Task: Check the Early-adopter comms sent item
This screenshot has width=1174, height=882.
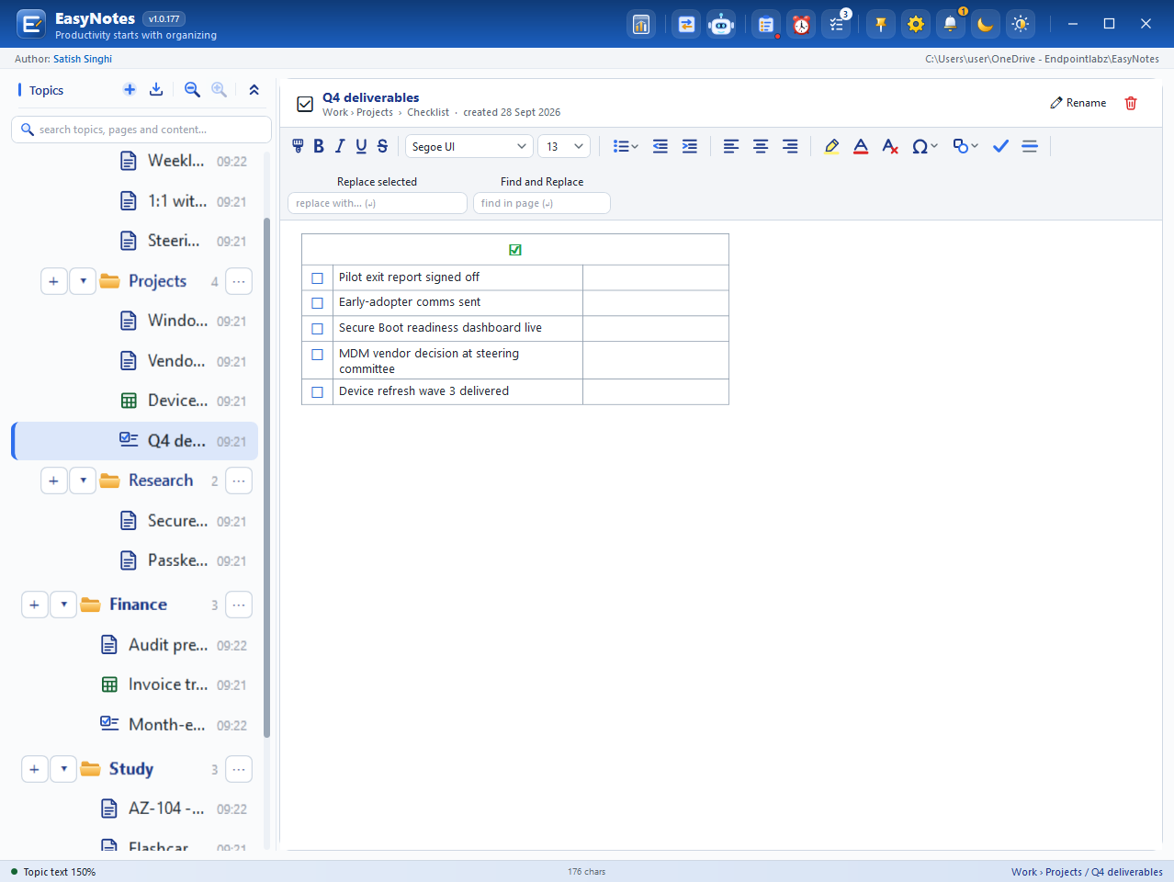Action: click(x=317, y=302)
